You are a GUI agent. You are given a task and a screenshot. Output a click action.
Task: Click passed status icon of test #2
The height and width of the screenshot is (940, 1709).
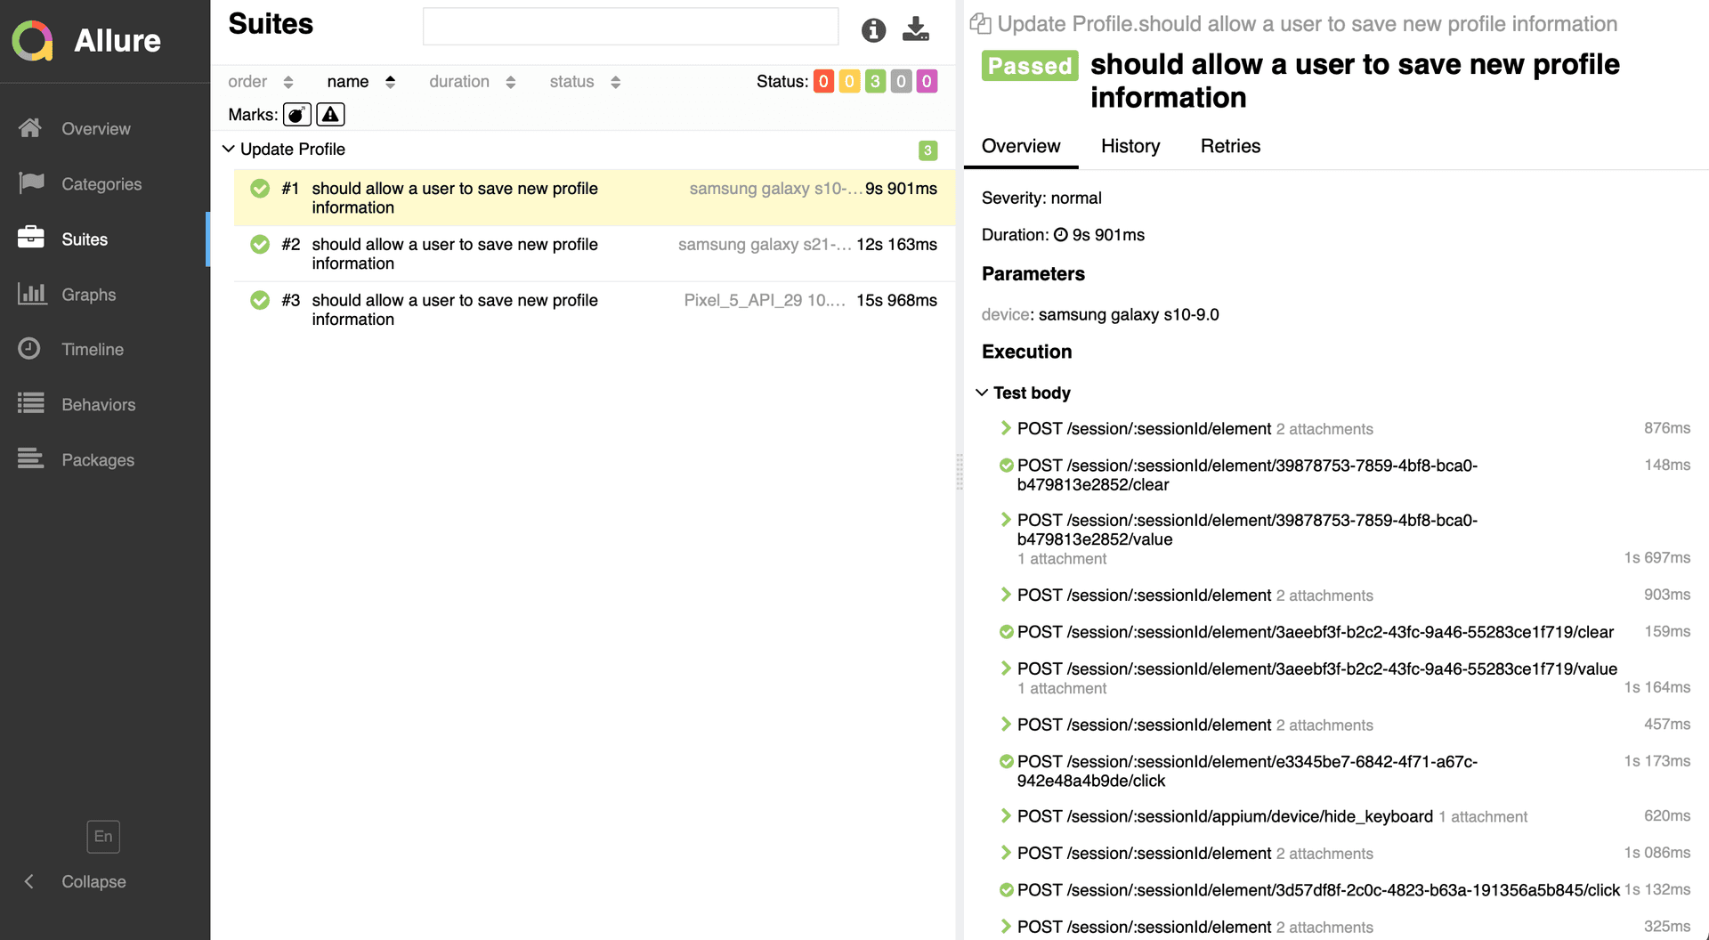click(x=260, y=244)
